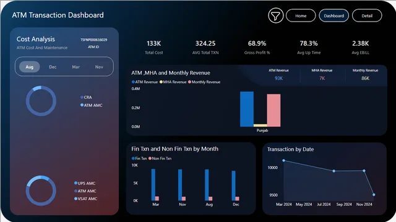Click the Fin Txn and Non Fin Txn by Month title
The width and height of the screenshot is (396, 222).
[174, 149]
